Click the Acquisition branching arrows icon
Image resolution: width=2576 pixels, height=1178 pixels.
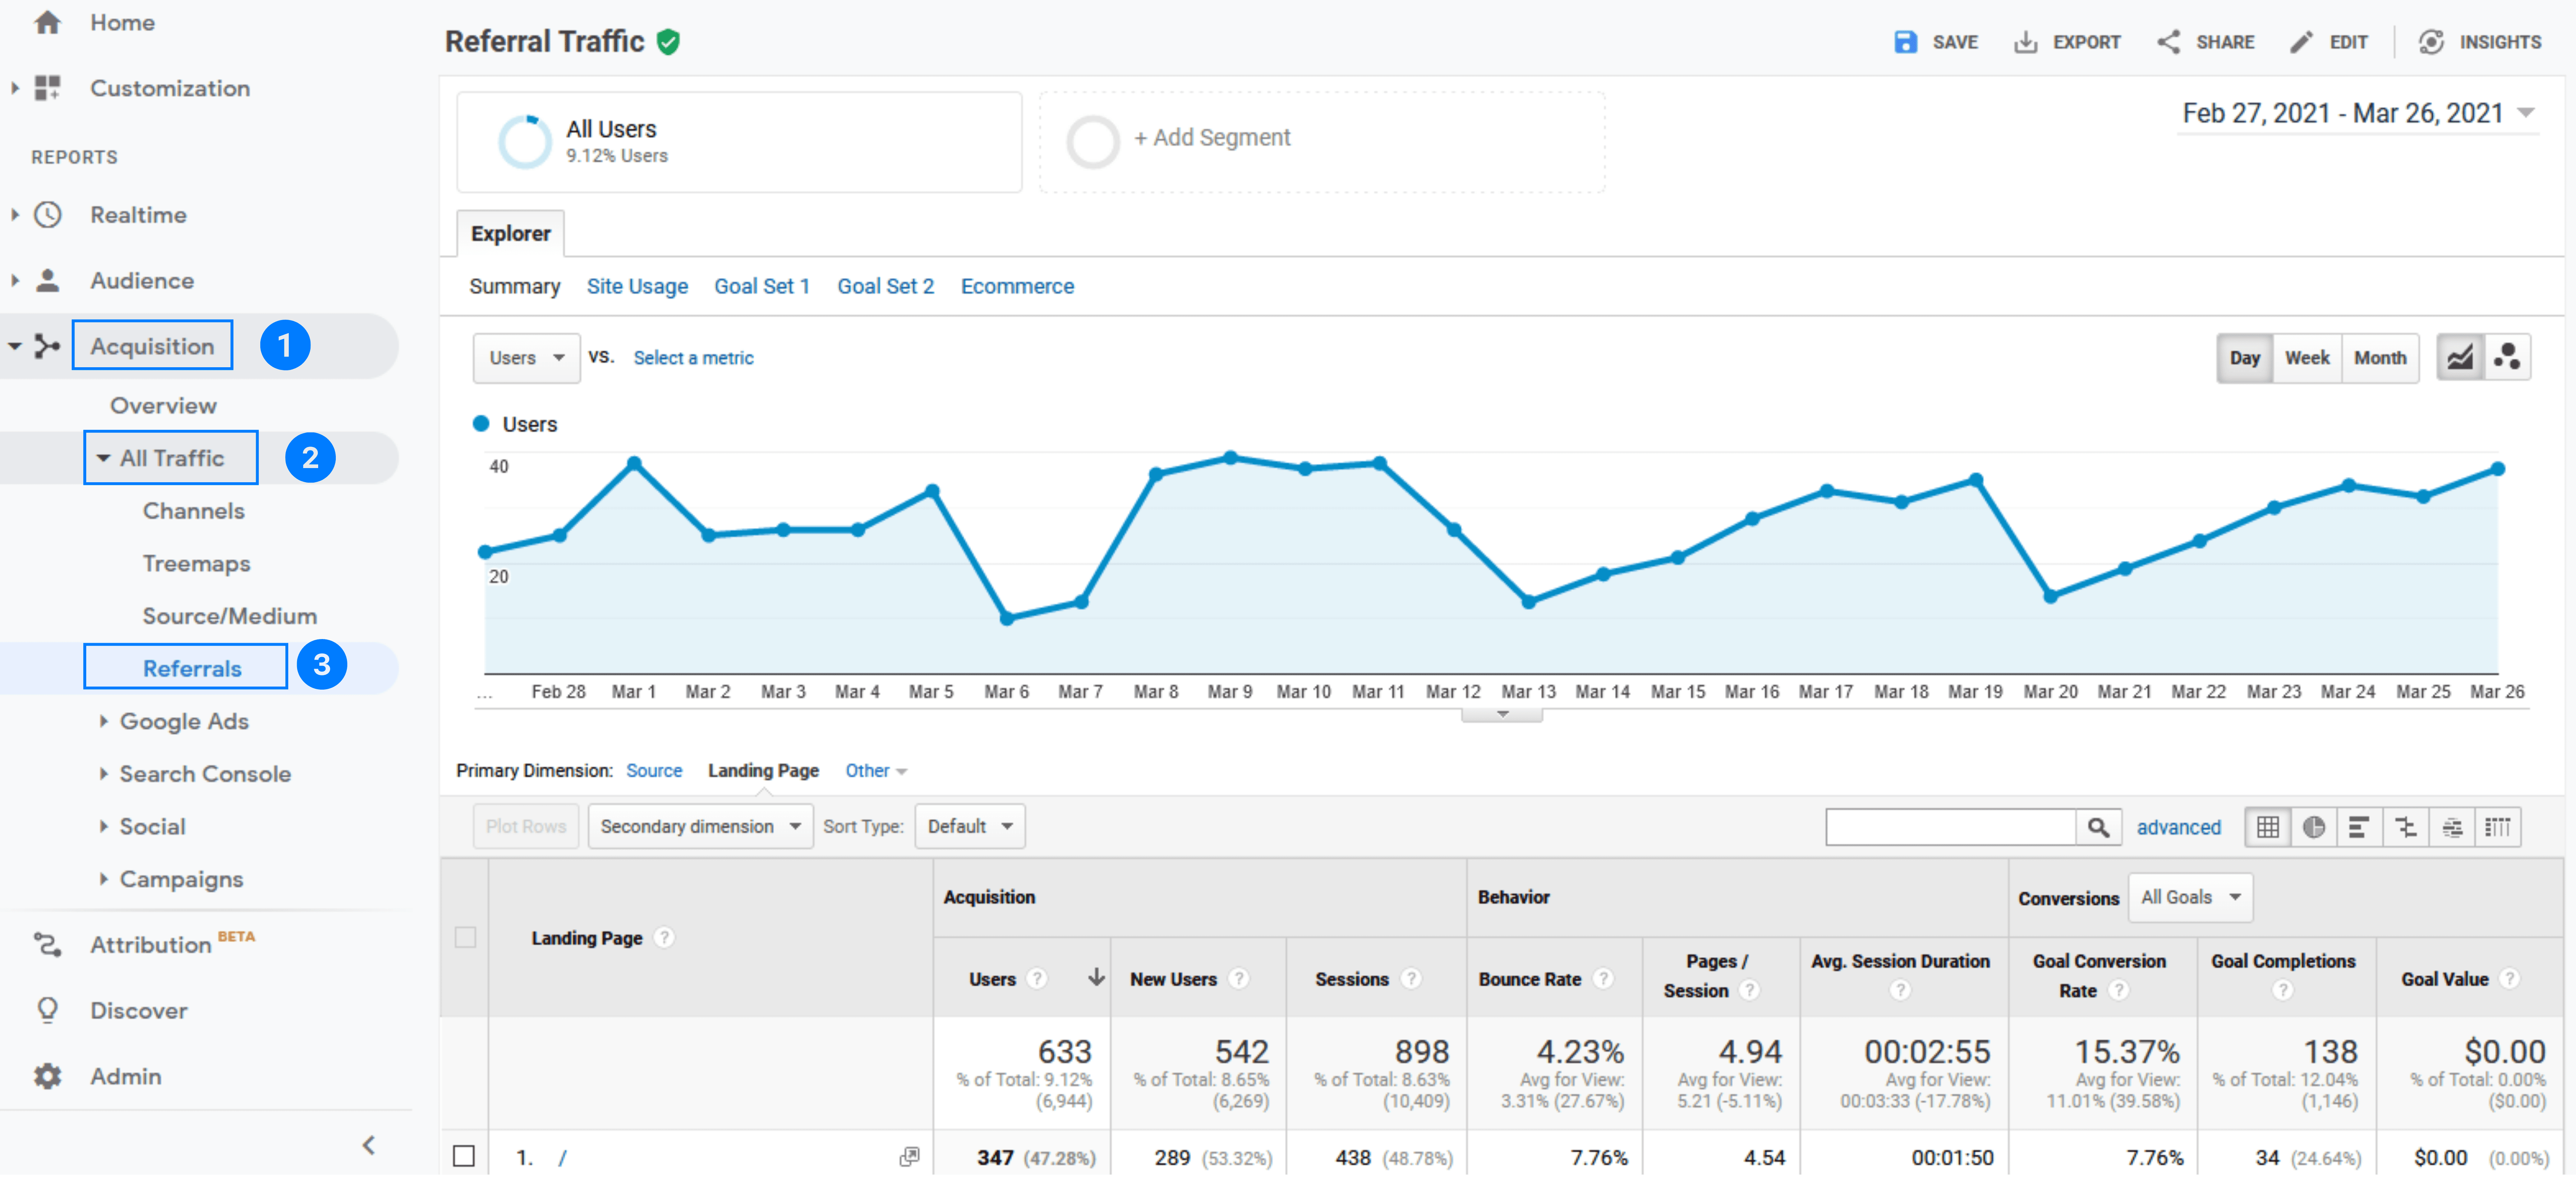coord(47,346)
